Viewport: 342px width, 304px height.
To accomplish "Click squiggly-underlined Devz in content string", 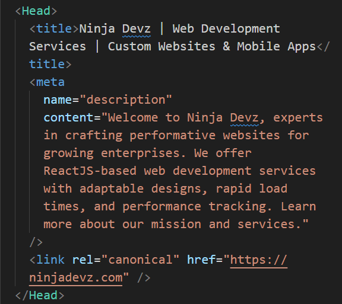I will [x=244, y=117].
